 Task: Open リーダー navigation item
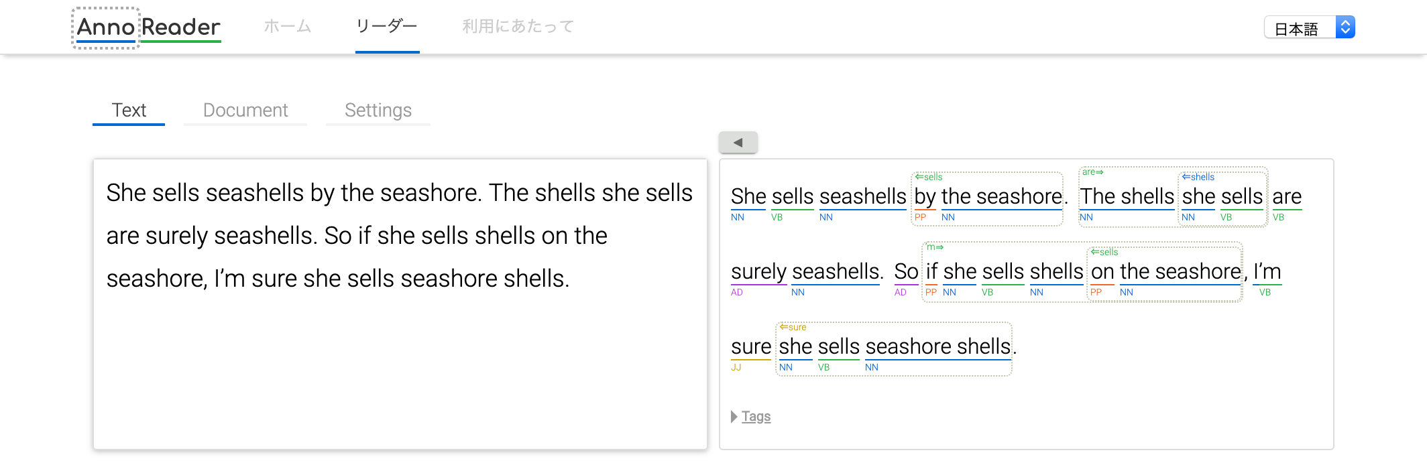tap(387, 27)
